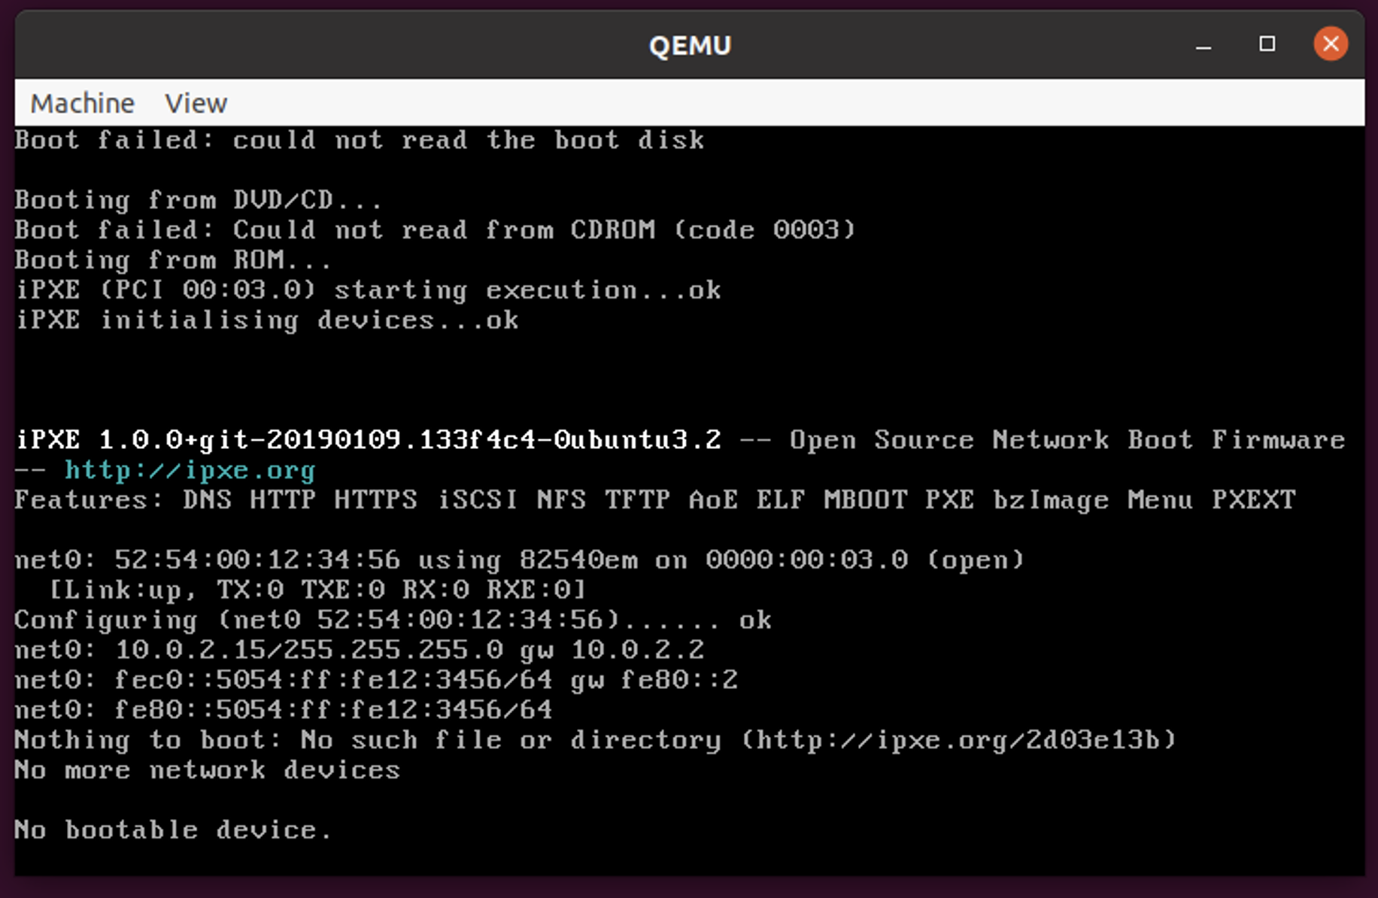Viewport: 1378px width, 898px height.
Task: Minimize the QEMU window
Action: pyautogui.click(x=1203, y=45)
